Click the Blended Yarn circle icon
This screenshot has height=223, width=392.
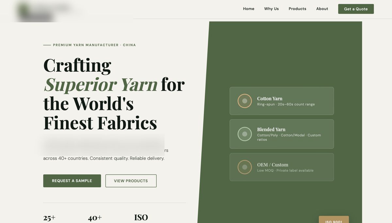click(x=245, y=134)
